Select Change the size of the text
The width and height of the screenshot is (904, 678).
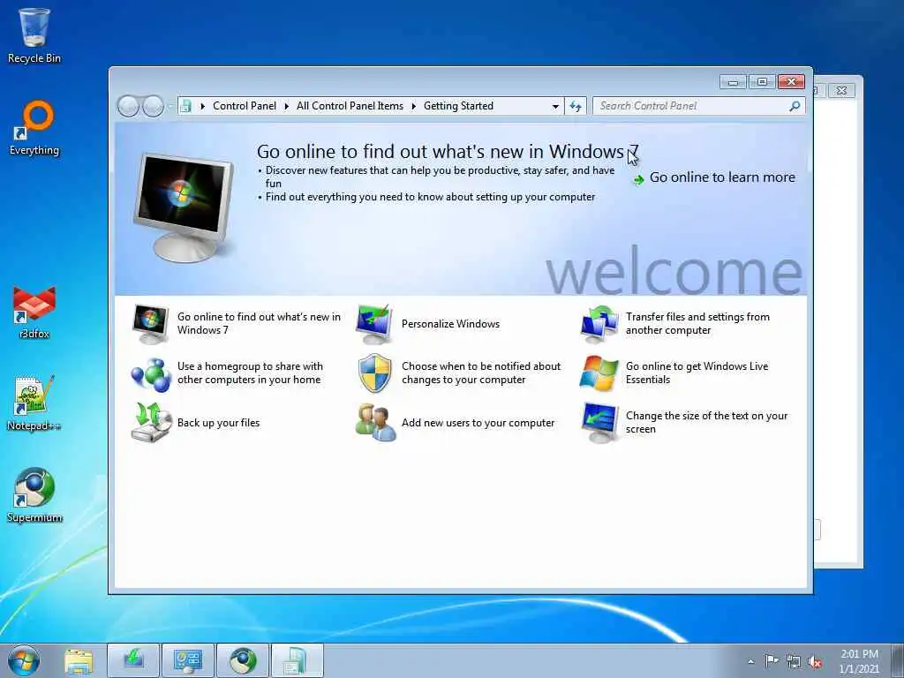tap(706, 423)
